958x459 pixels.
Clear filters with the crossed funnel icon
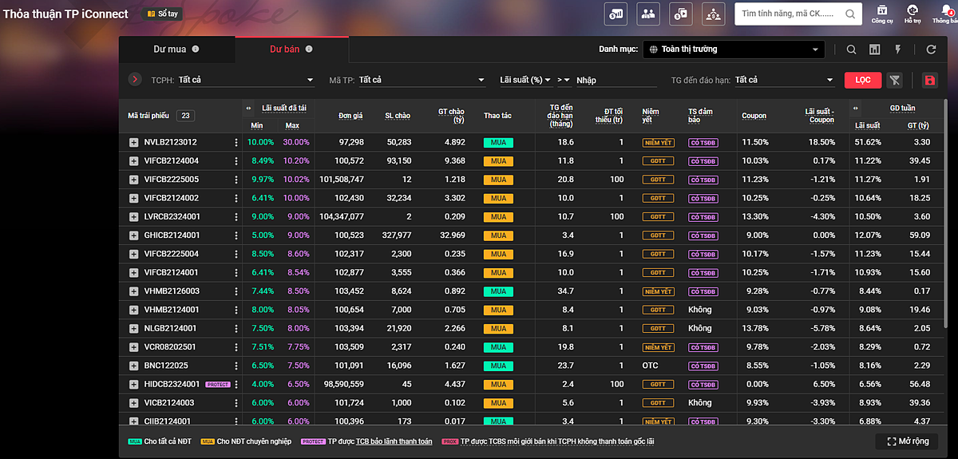[x=895, y=80]
